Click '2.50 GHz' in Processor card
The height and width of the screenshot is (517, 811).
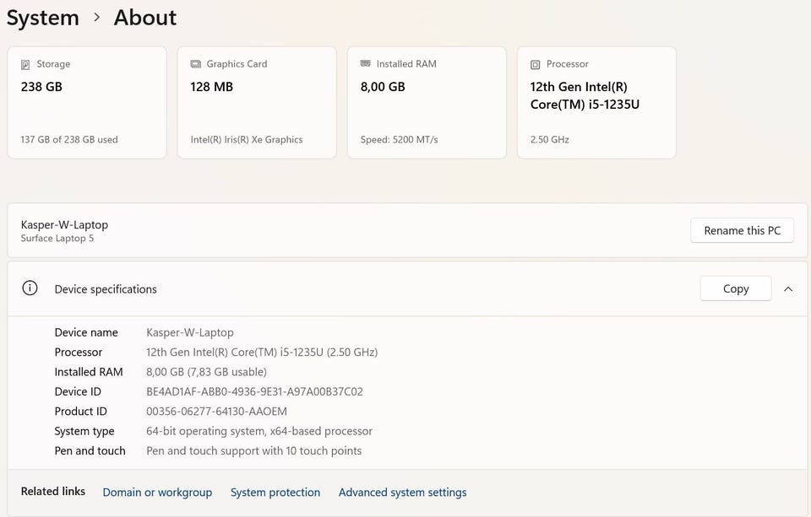(550, 139)
